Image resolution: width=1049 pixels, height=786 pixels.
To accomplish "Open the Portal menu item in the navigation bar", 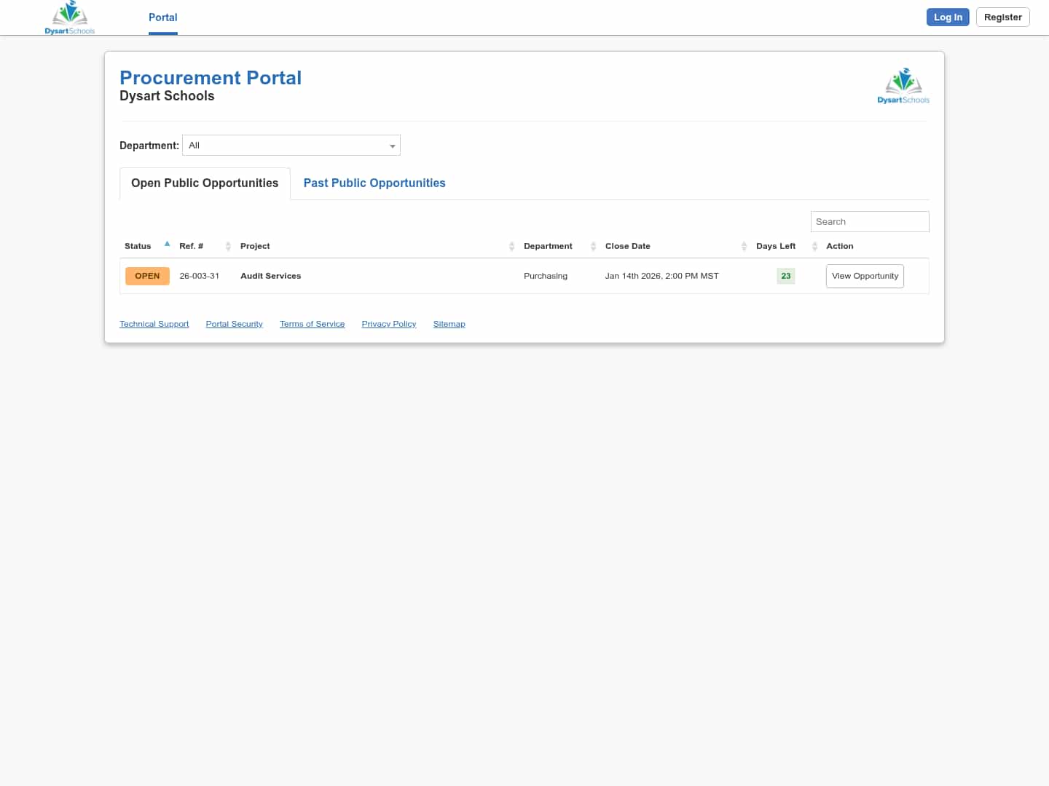I will pos(162,17).
